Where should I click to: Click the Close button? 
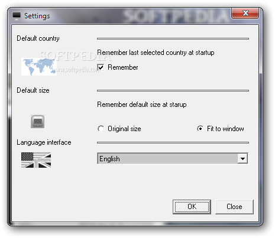(234, 207)
